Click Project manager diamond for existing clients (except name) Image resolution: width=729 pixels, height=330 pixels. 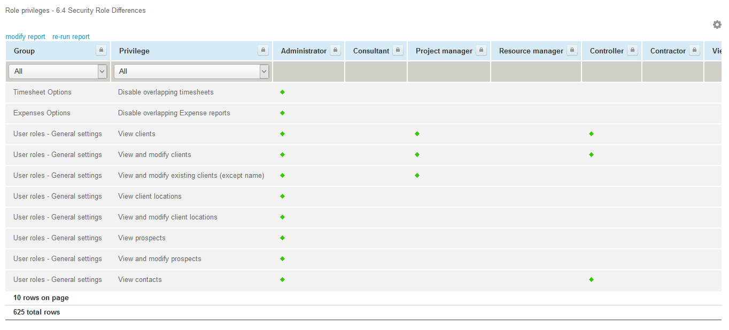pos(417,175)
